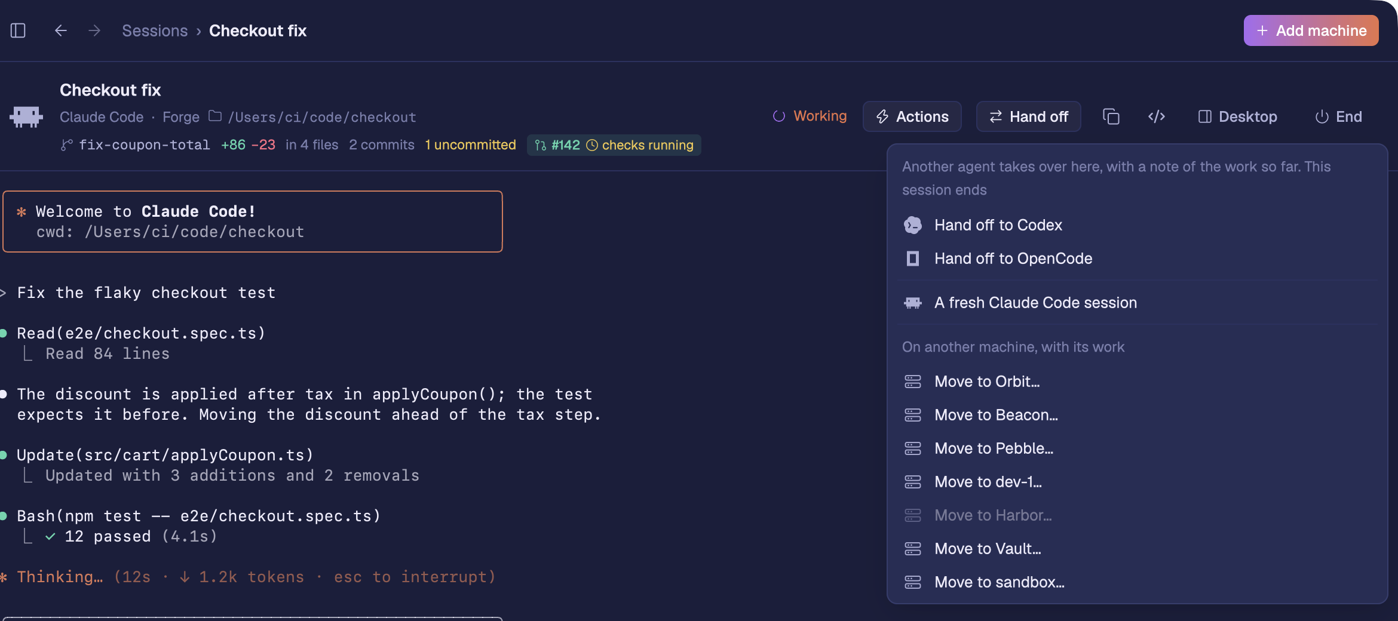The width and height of the screenshot is (1398, 621).
Task: Select Move to Pebble…
Action: click(x=1138, y=448)
